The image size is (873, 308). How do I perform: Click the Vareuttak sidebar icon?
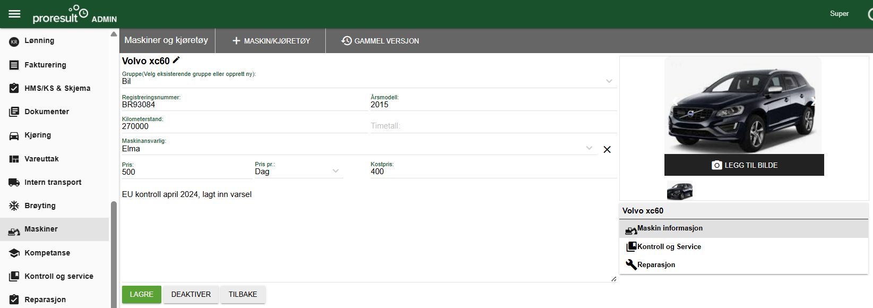[x=14, y=159]
